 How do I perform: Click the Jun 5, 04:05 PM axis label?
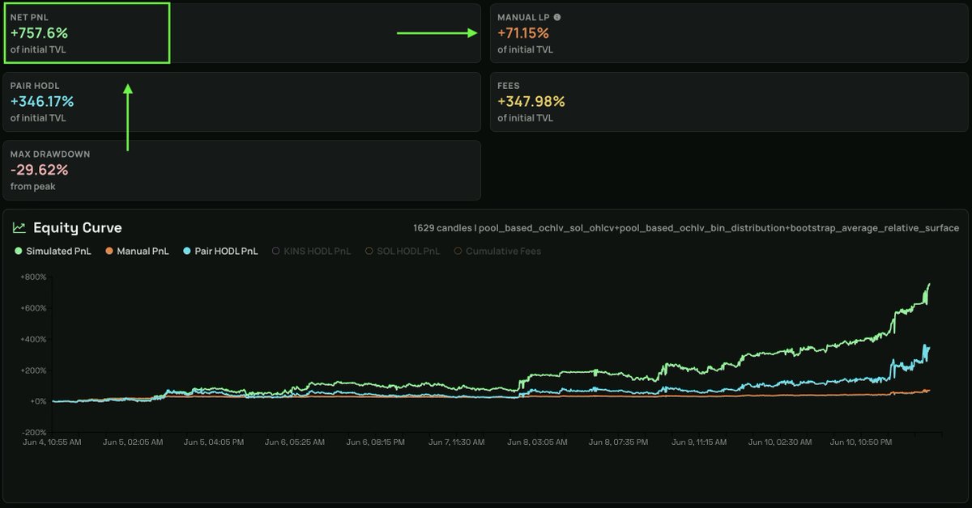click(x=215, y=443)
